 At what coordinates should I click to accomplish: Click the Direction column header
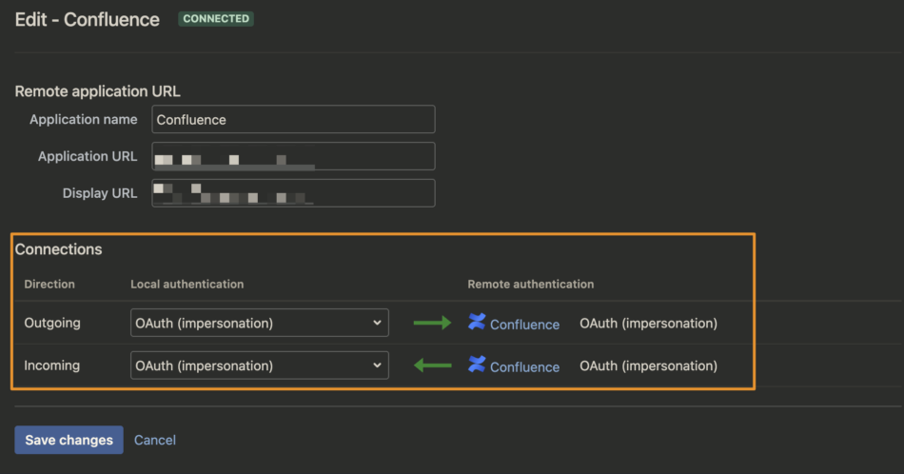[49, 285]
